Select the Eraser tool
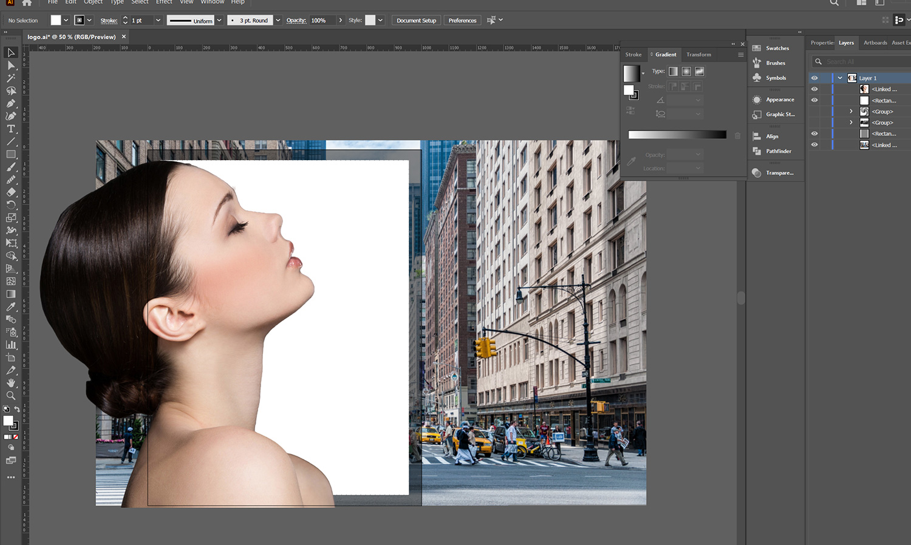This screenshot has width=911, height=545. 11,192
